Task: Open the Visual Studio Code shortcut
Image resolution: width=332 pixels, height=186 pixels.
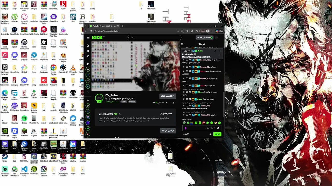Action: click(x=24, y=170)
